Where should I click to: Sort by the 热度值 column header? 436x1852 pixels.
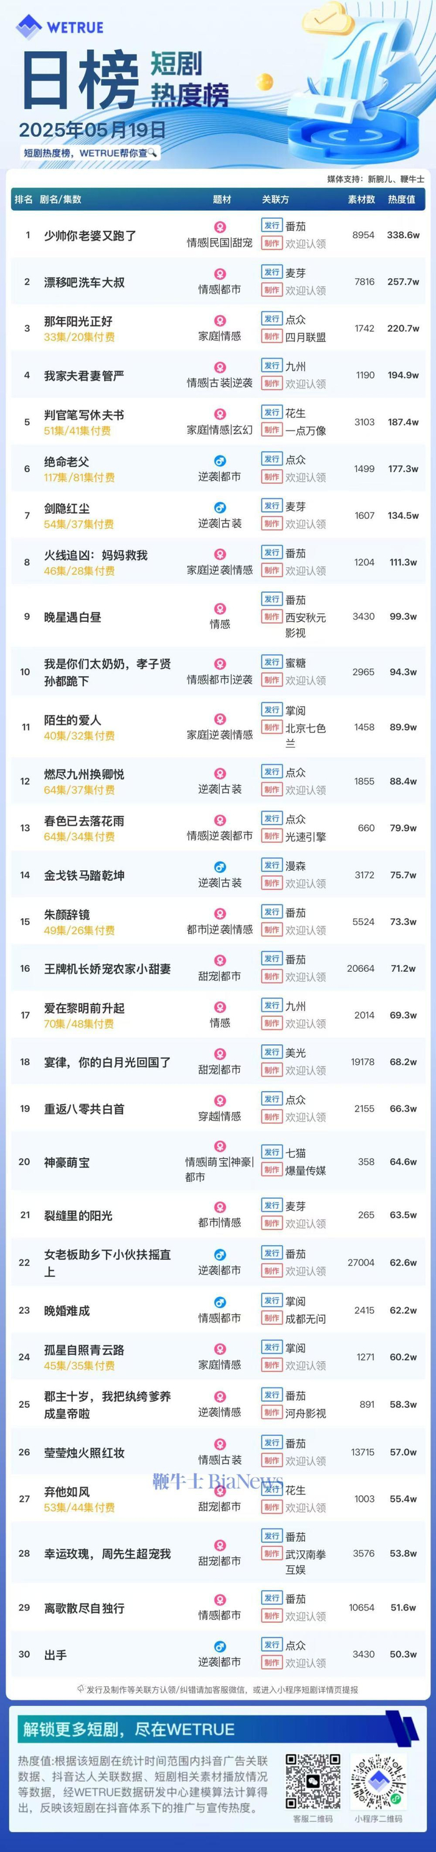pyautogui.click(x=402, y=200)
